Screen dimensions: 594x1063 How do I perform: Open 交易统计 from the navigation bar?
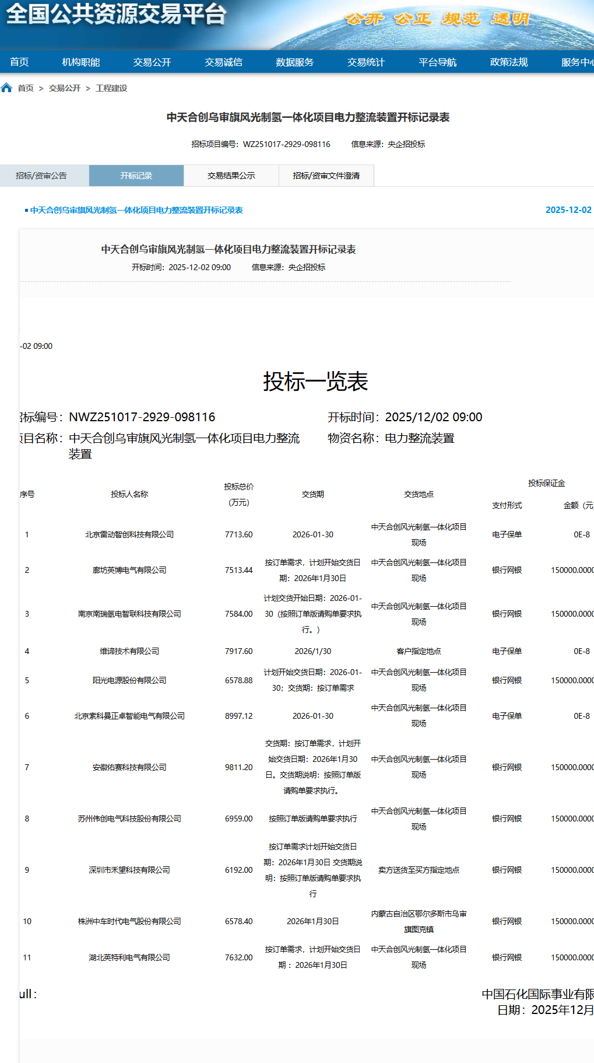point(366,62)
